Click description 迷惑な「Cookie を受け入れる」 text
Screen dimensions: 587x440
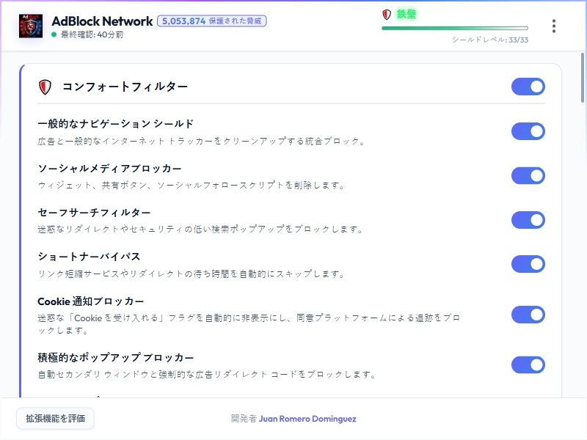click(249, 324)
